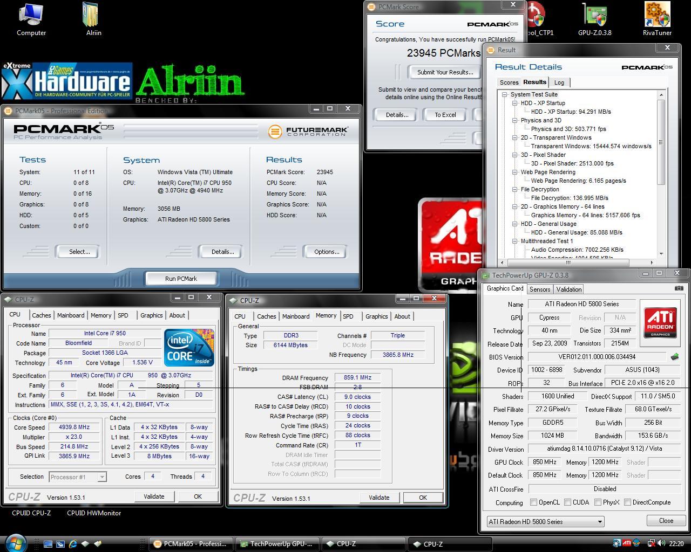This screenshot has width=691, height=552.
Task: Click Details... in PCMark Score window
Action: click(397, 115)
